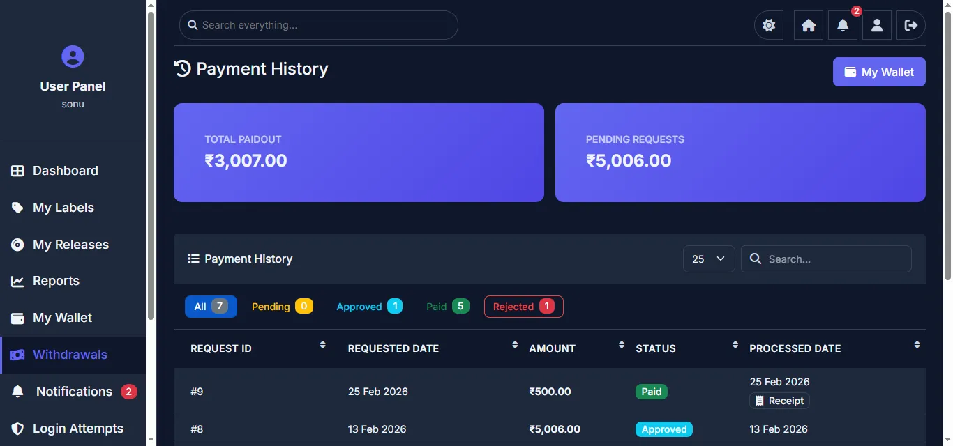Click the Total Paidout ₹3,007.00 card
The image size is (953, 446).
[359, 153]
